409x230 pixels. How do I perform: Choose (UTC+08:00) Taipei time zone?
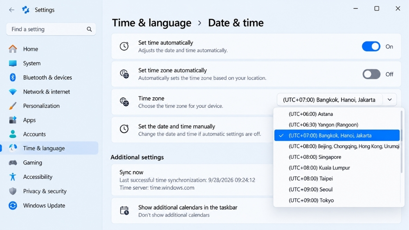[337, 179]
